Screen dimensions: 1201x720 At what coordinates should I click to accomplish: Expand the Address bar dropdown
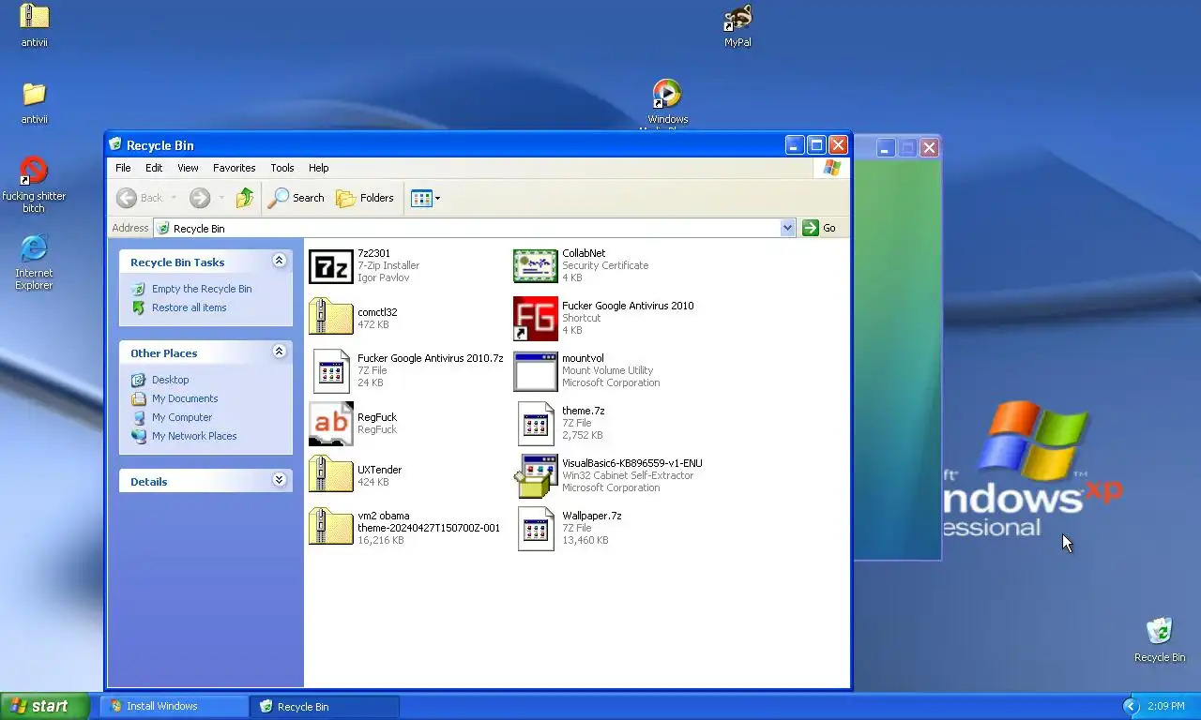[787, 228]
